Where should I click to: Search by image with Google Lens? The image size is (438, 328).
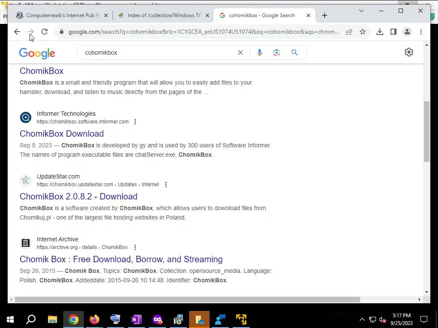277,53
